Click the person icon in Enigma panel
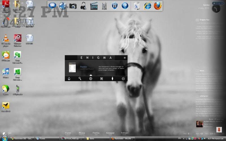 coord(112,79)
